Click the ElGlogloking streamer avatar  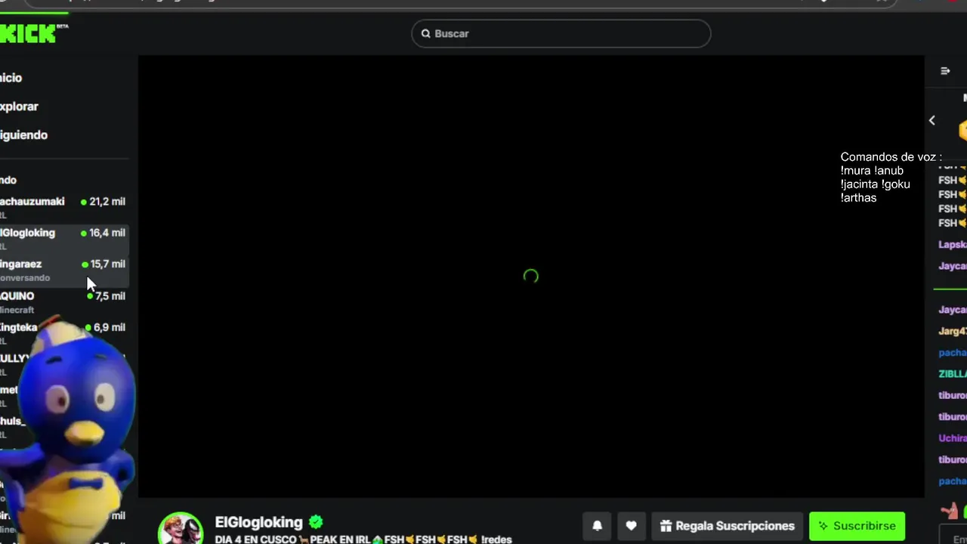[x=181, y=528]
